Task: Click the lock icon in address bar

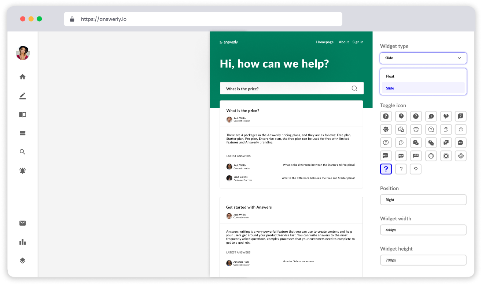Action: point(72,19)
